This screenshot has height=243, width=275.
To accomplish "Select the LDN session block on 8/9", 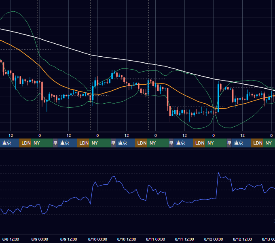I will 83,143.
